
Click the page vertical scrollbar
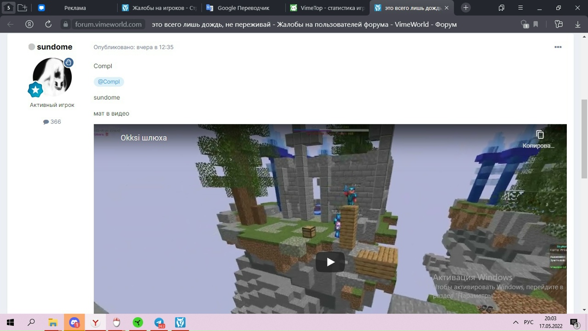tap(584, 138)
